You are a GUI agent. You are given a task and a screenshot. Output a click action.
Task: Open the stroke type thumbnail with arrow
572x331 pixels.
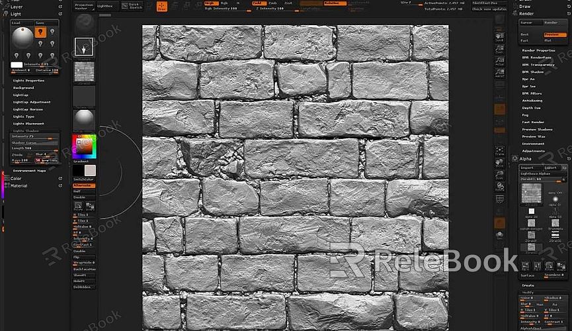(x=84, y=47)
